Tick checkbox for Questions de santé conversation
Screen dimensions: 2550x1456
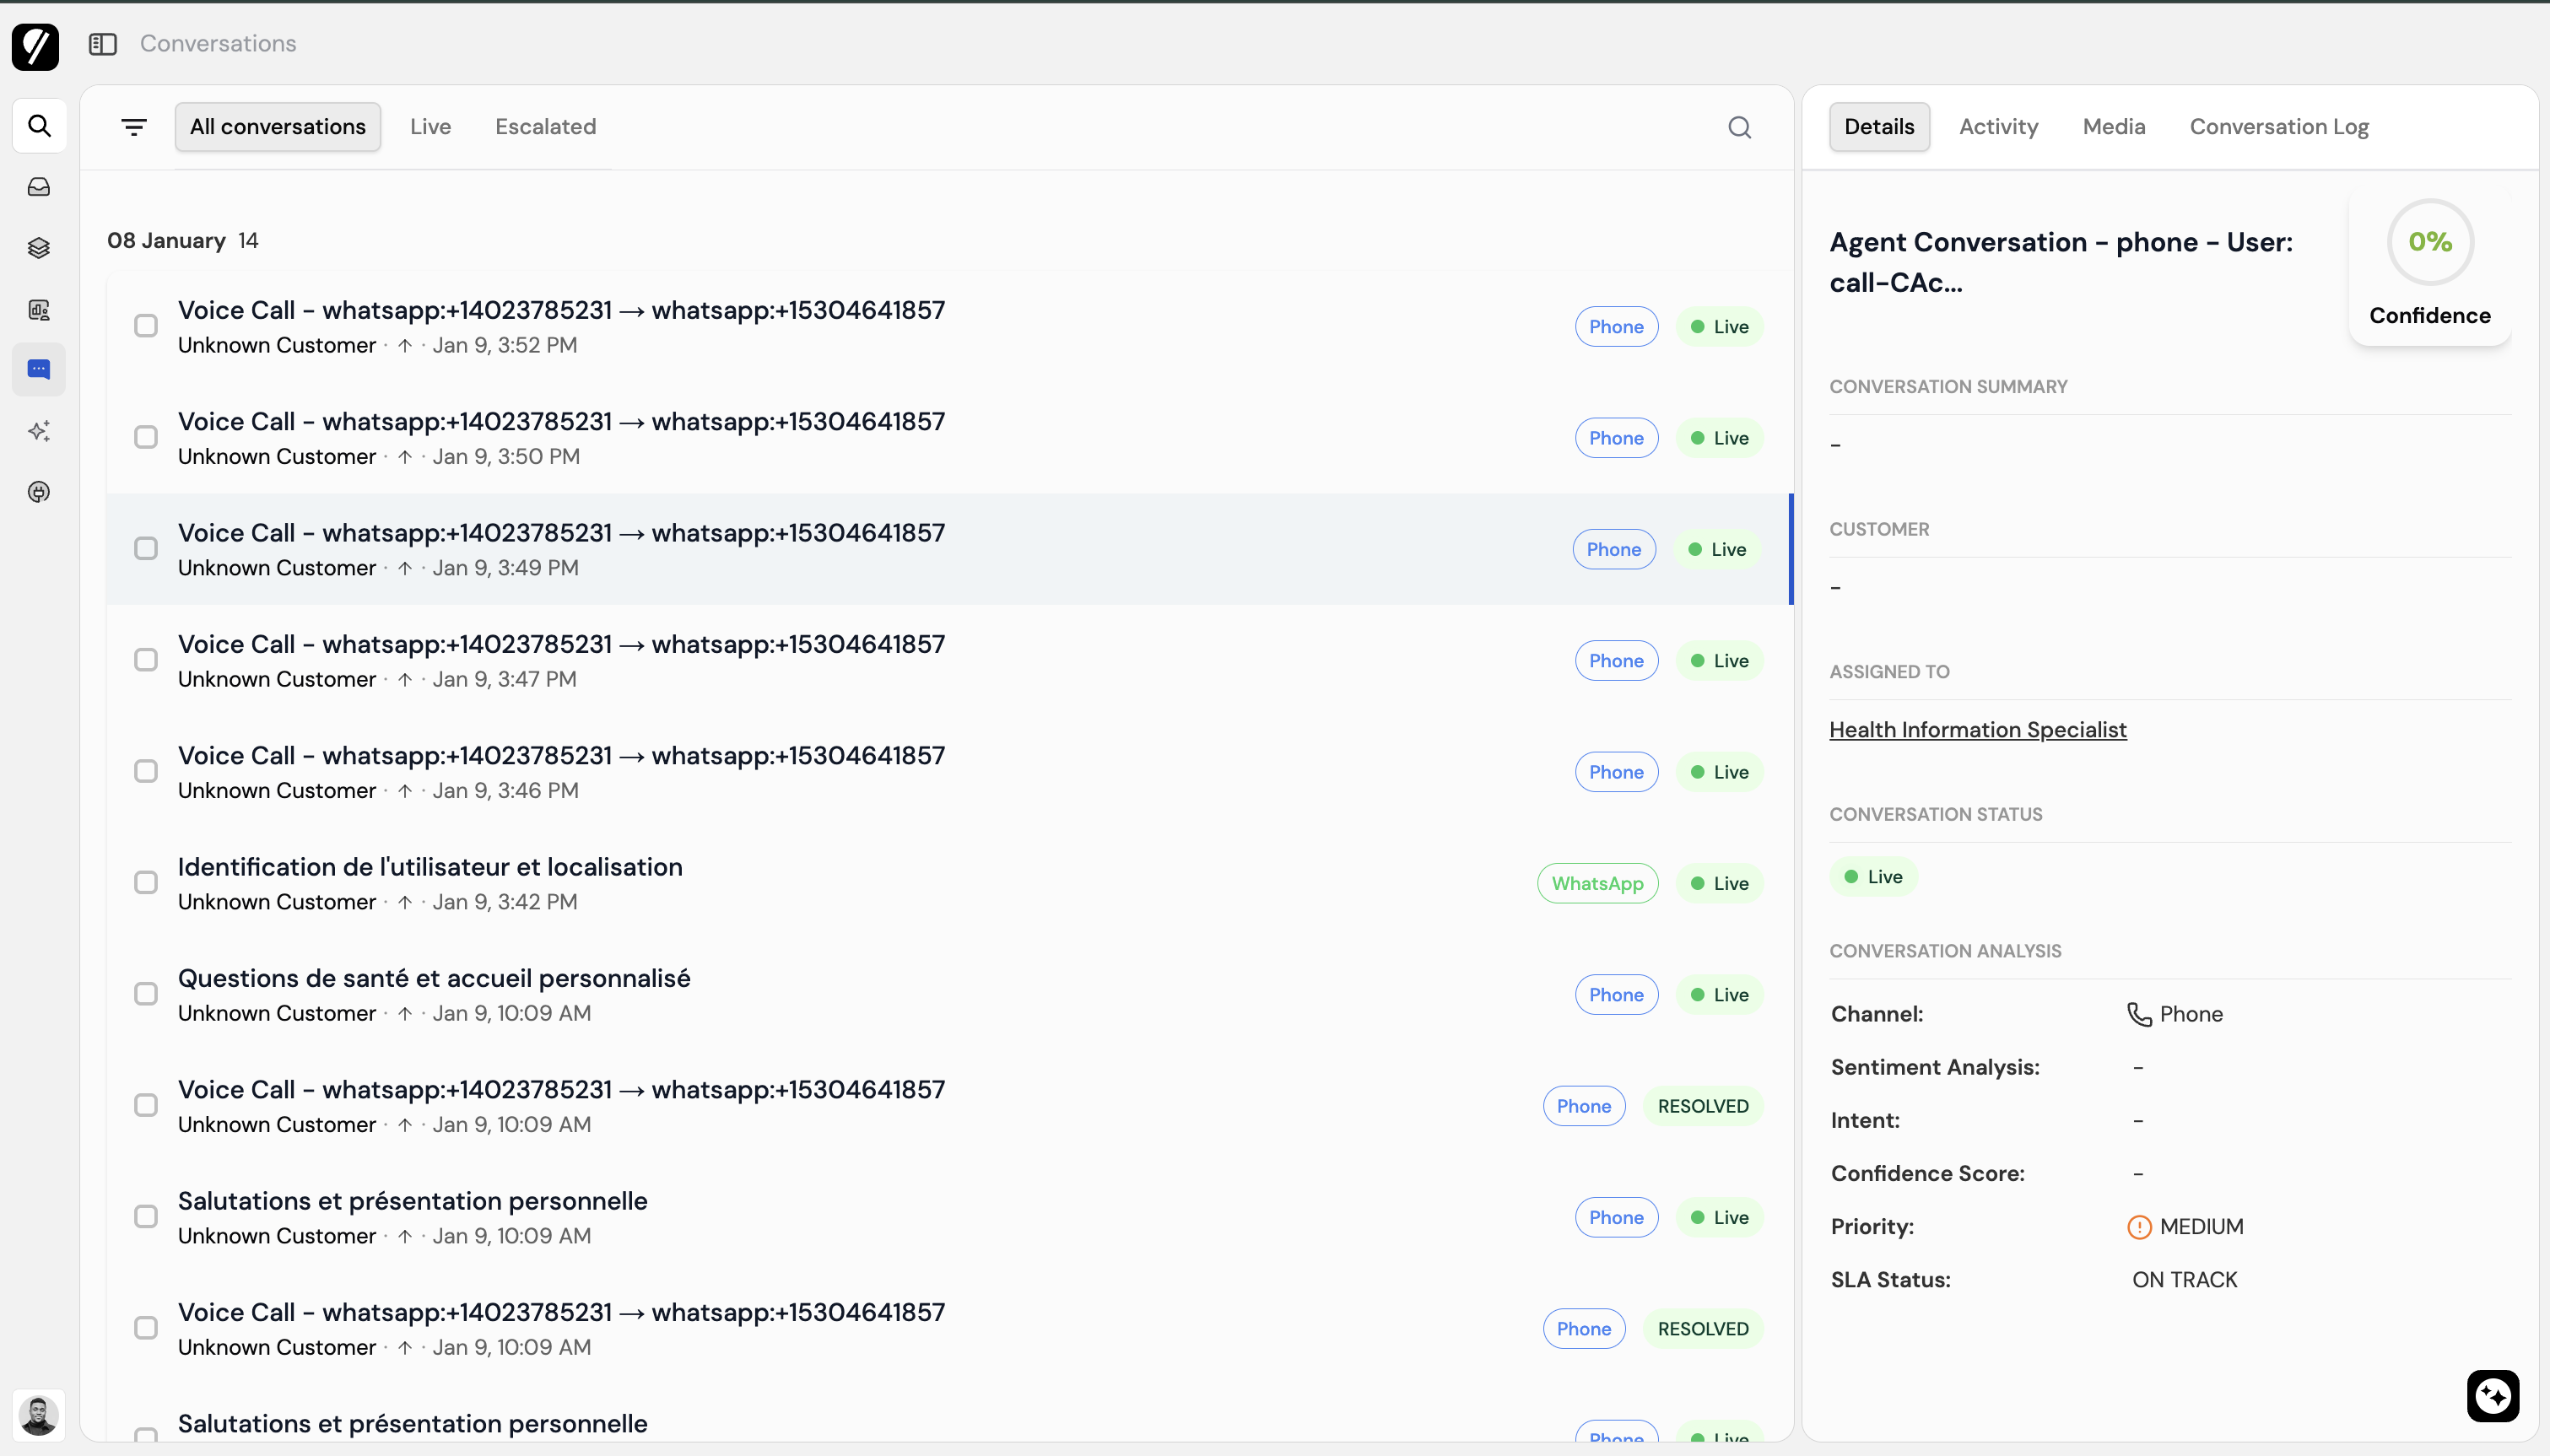(x=146, y=994)
